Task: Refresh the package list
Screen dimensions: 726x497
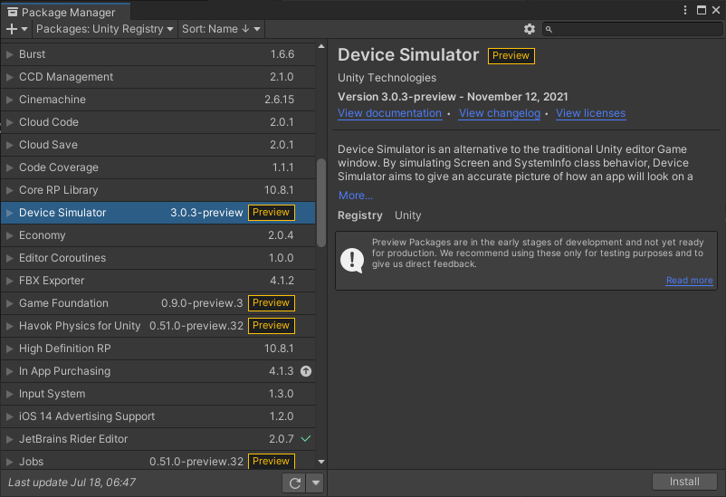Action: pyautogui.click(x=294, y=483)
